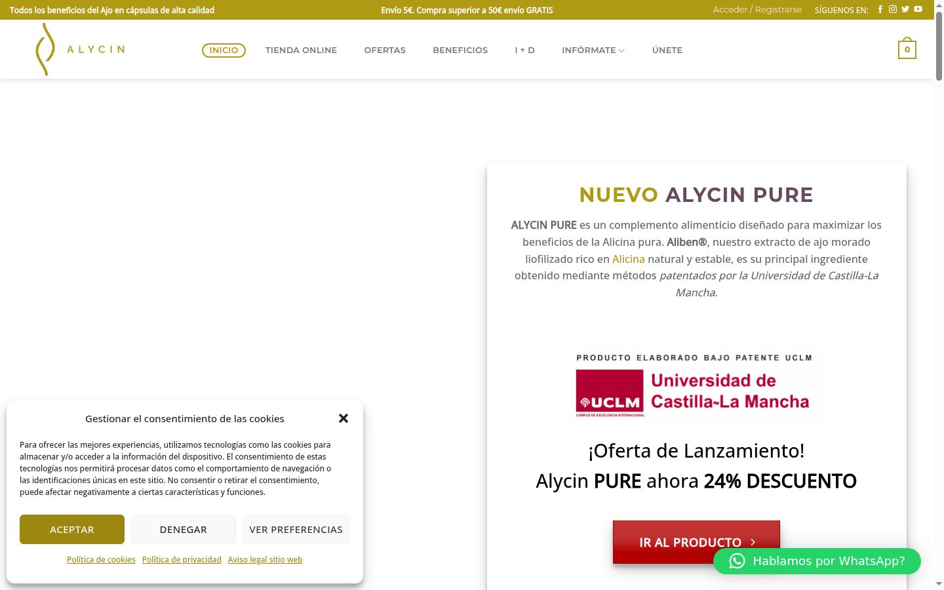Click the Alycin logo

point(79,49)
